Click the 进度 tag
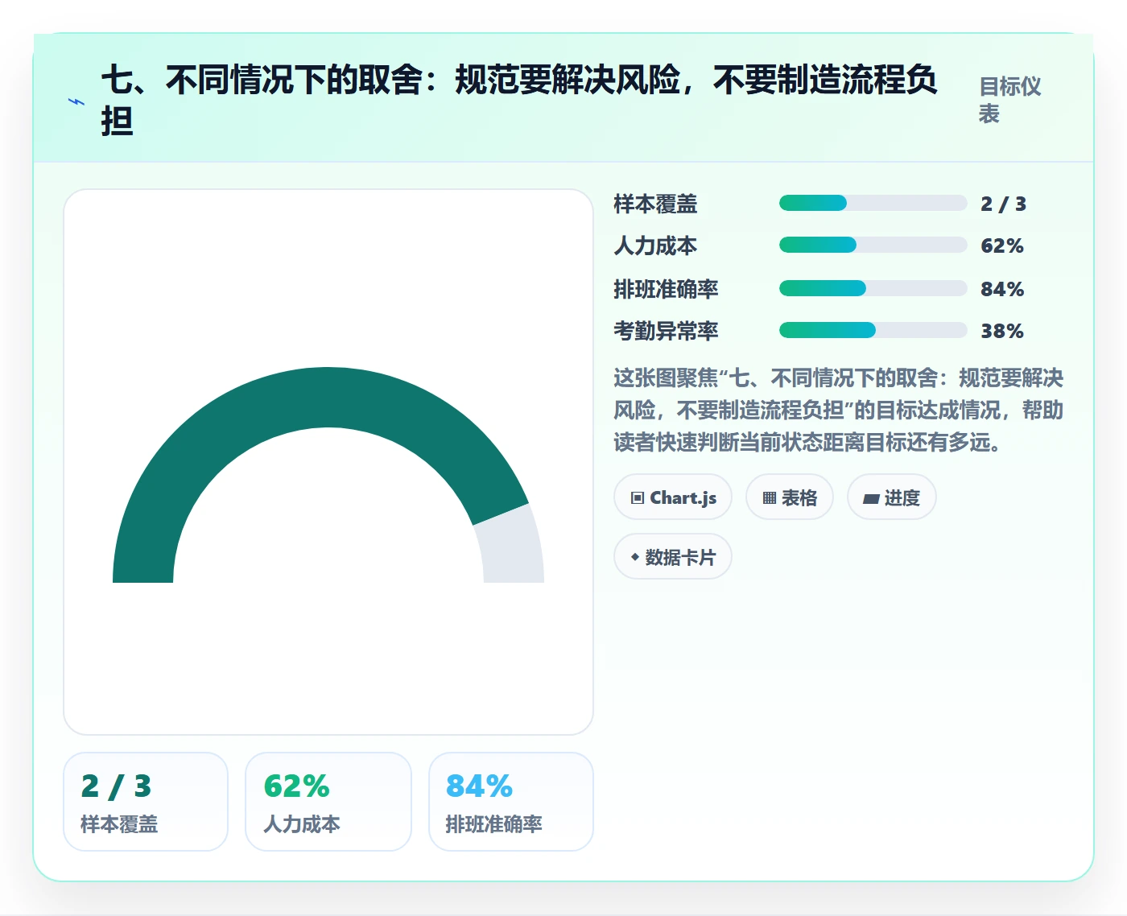 tap(892, 497)
